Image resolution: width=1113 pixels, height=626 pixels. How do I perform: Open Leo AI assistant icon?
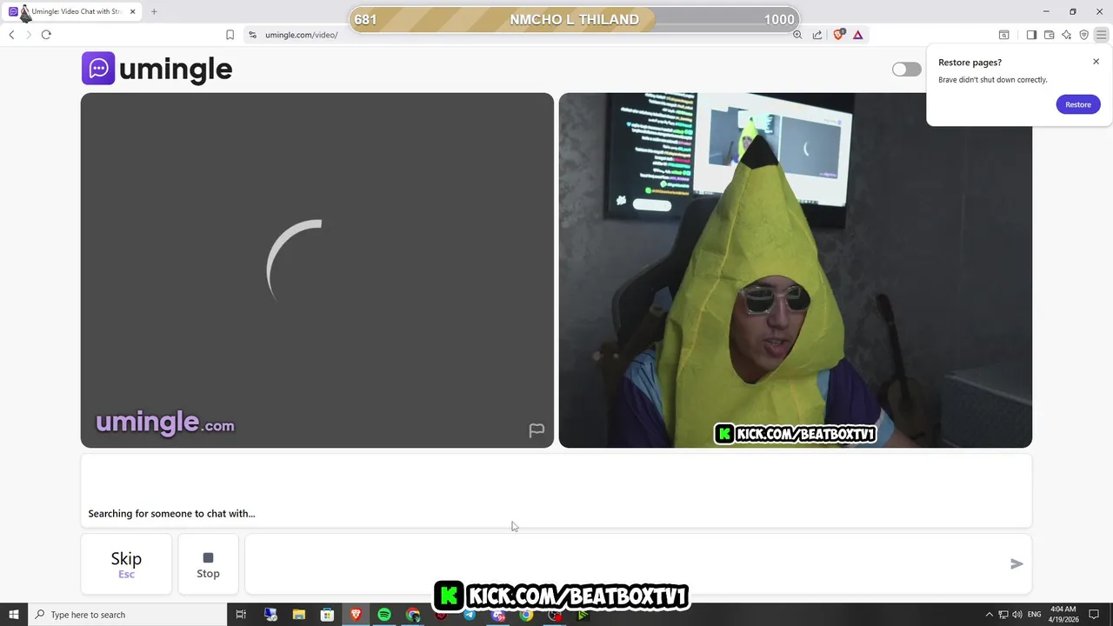click(x=1066, y=35)
